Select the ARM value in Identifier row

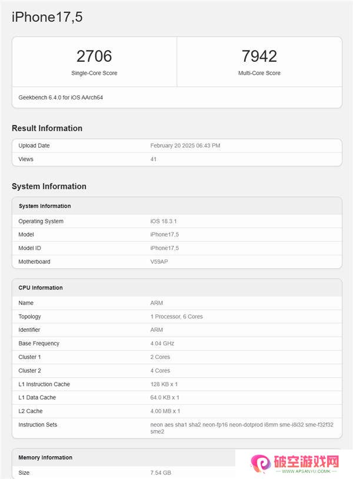click(156, 330)
